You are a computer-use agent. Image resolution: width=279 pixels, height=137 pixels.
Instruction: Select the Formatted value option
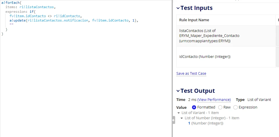194,107
